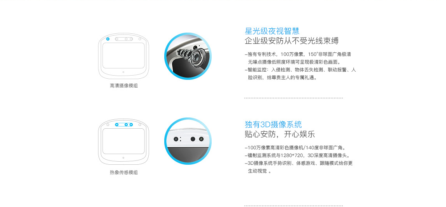Click the 热象传感模组 caption
Viewport: 446px width, 207px height.
coord(124,172)
